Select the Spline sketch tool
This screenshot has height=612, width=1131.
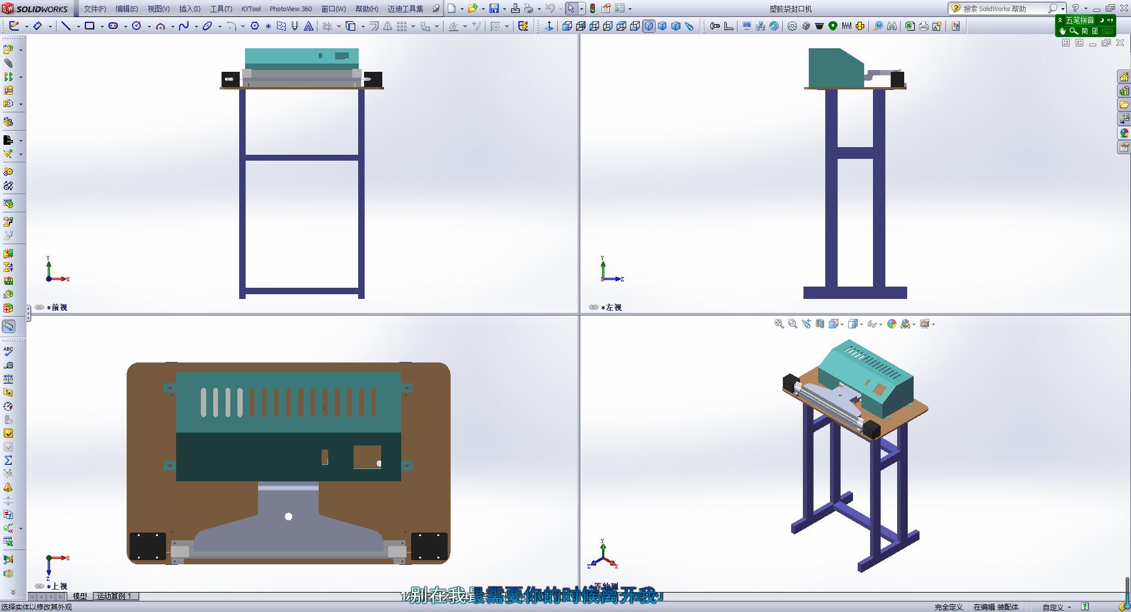pyautogui.click(x=184, y=26)
